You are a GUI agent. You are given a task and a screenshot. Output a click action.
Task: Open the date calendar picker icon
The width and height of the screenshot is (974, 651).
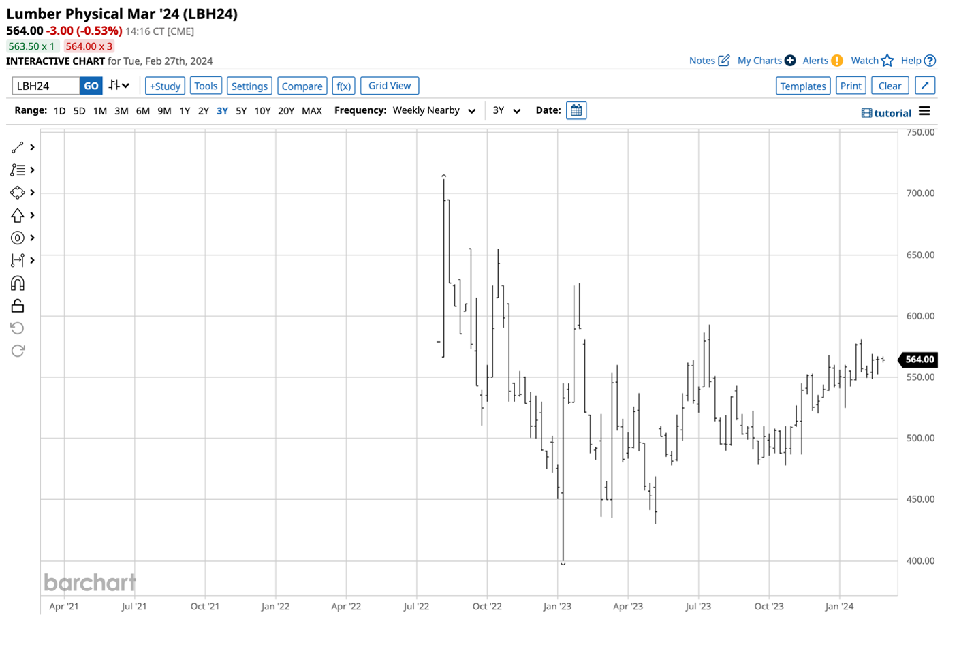tap(576, 110)
